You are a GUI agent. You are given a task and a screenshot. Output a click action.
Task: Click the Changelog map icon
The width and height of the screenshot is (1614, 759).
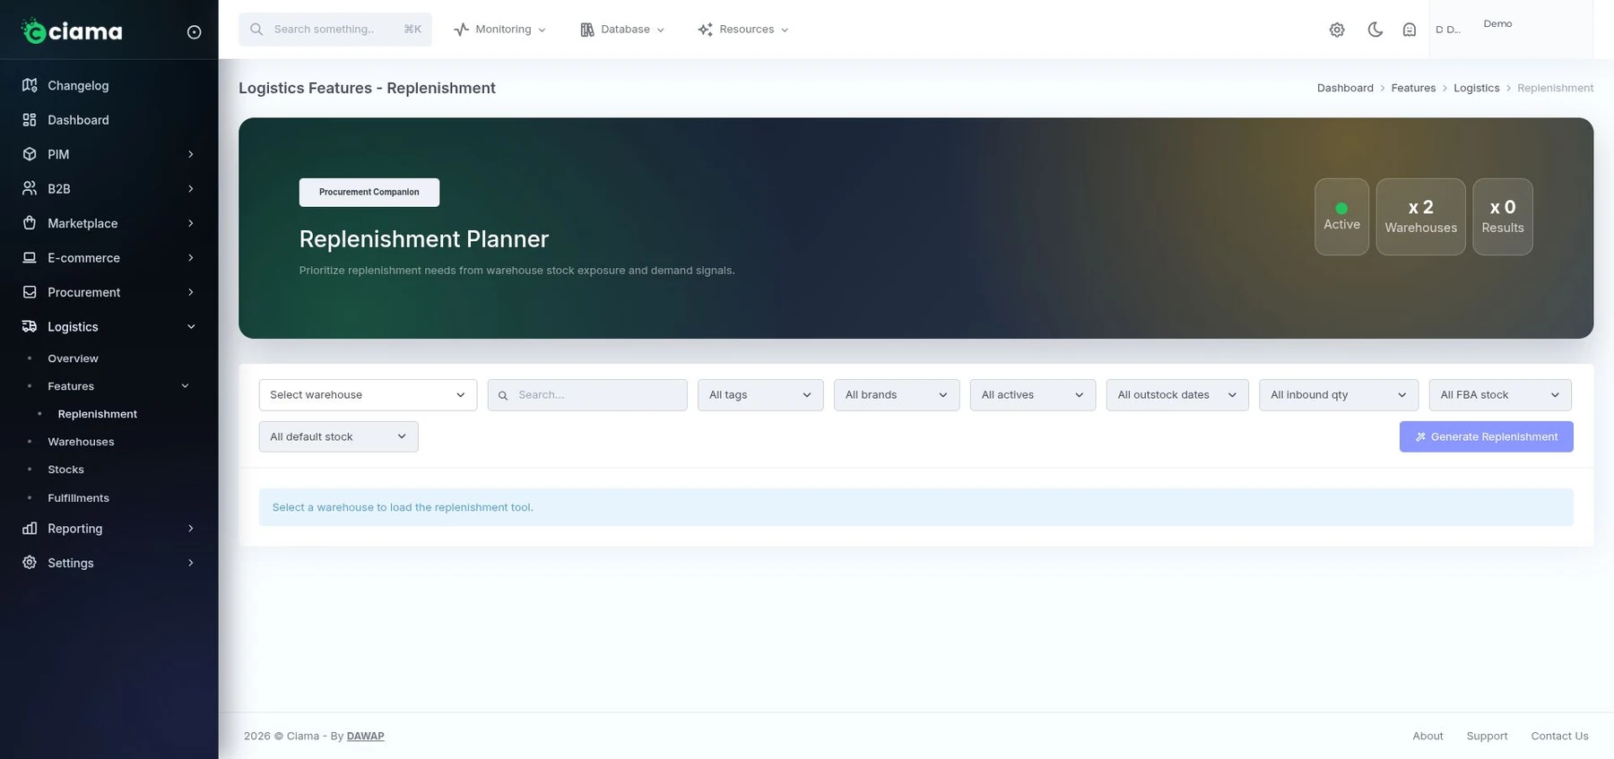(30, 85)
